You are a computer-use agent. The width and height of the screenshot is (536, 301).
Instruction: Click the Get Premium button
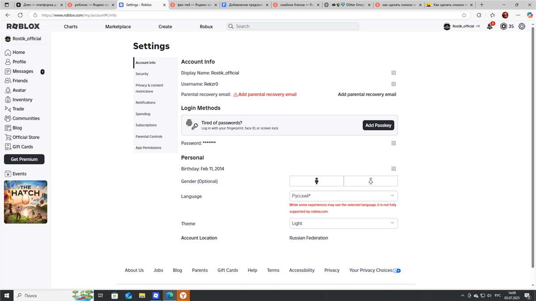pyautogui.click(x=24, y=159)
